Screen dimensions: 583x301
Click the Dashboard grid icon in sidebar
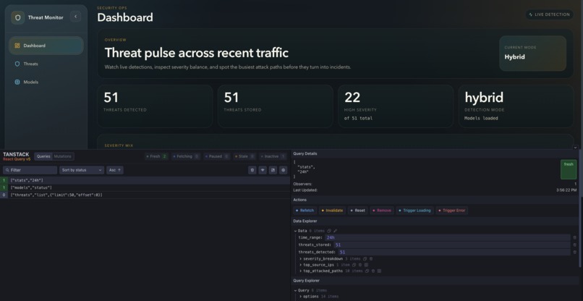(x=17, y=46)
